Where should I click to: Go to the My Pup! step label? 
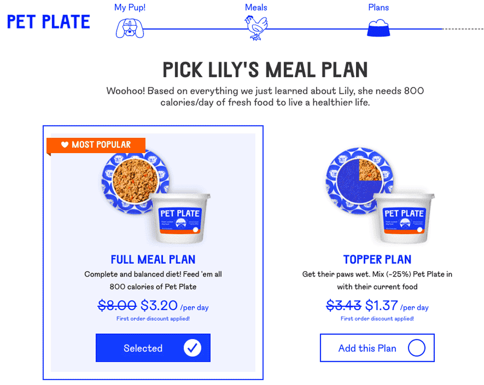(130, 7)
